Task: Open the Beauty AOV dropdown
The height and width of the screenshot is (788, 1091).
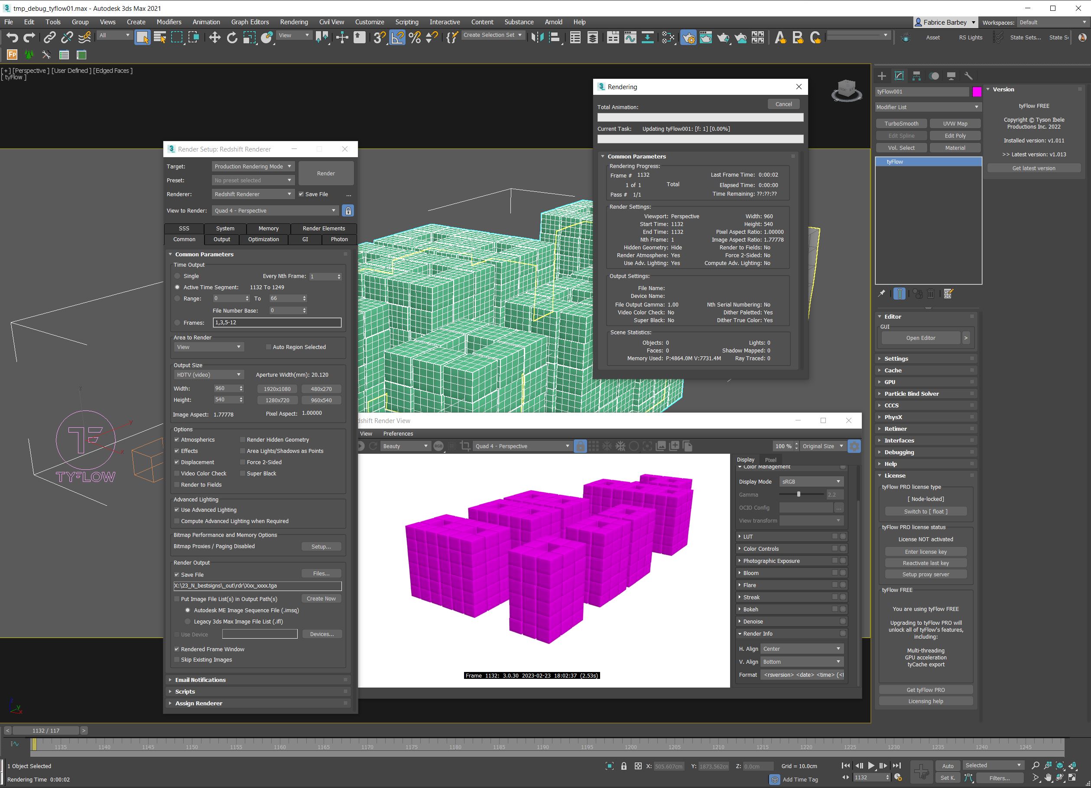Action: pos(405,446)
